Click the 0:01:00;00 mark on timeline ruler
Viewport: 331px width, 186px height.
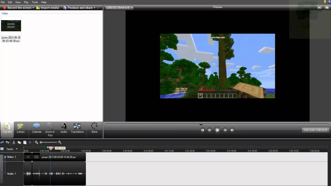pos(148,151)
